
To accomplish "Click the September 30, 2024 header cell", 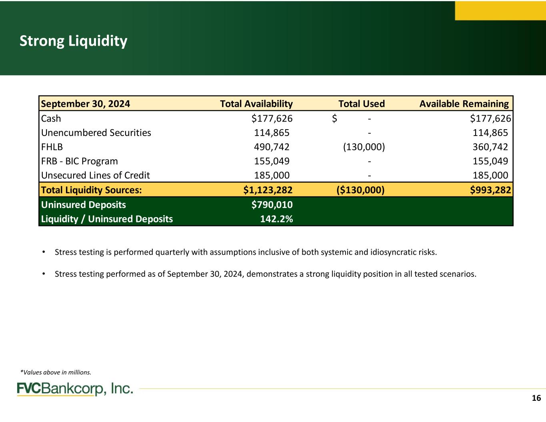I will (x=86, y=104).
